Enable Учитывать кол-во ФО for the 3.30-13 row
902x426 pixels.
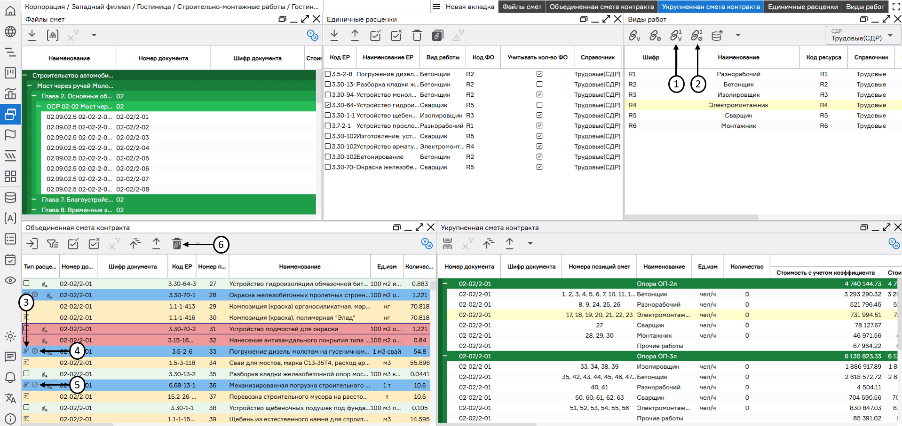(x=539, y=85)
